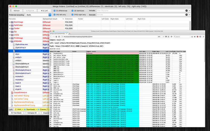Expand the UnZip folder row
The height and width of the screenshot is (131, 210).
click(x=10, y=35)
